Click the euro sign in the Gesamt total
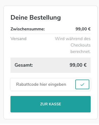Image resolution: width=99 pixels, height=125 pixels. pyautogui.click(x=85, y=65)
